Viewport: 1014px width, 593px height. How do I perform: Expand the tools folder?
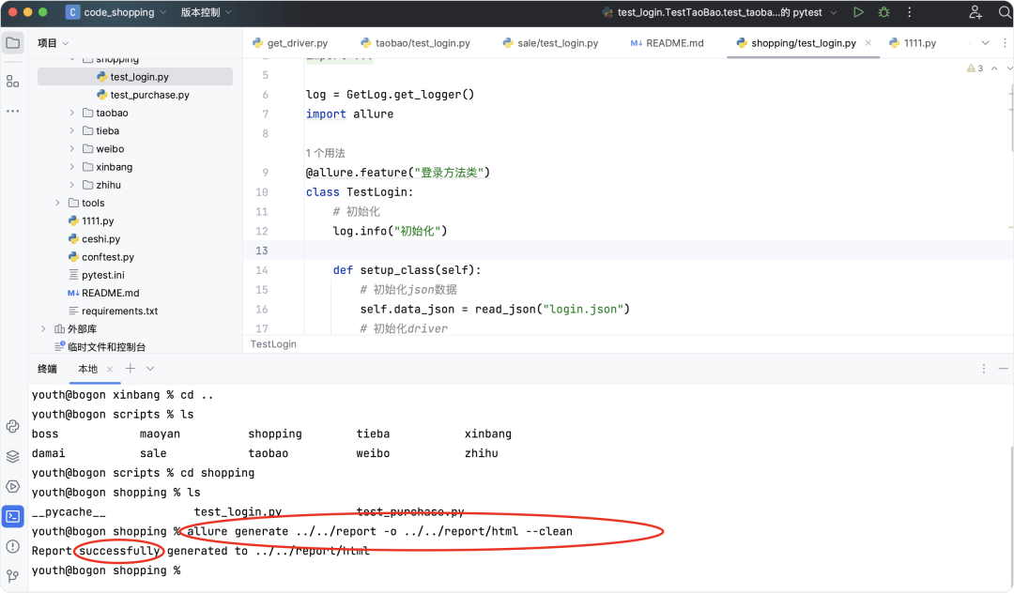point(57,203)
